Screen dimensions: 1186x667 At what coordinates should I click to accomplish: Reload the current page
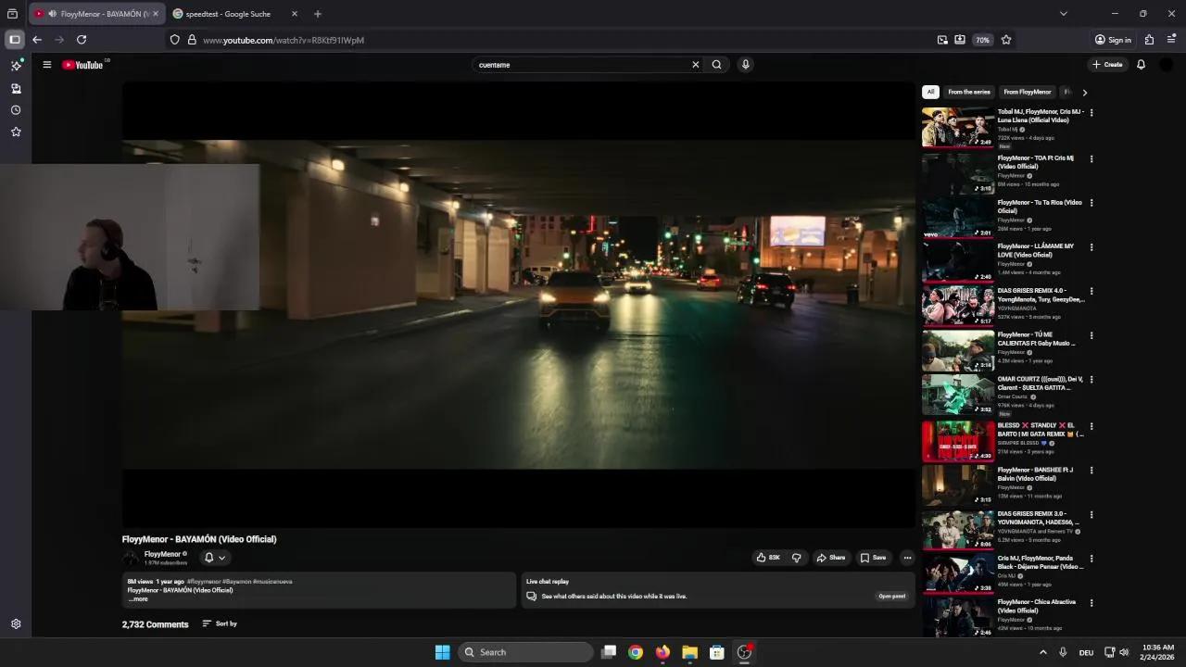click(x=82, y=40)
